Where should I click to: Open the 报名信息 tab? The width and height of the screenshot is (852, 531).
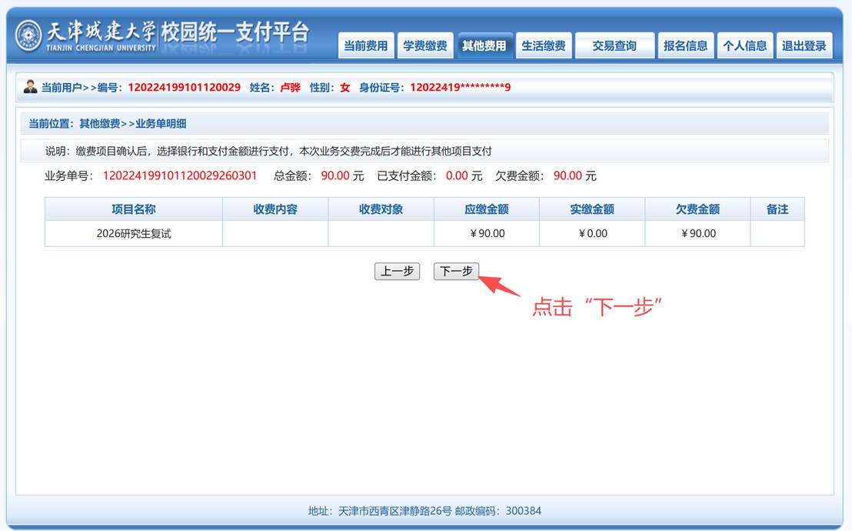pyautogui.click(x=686, y=45)
